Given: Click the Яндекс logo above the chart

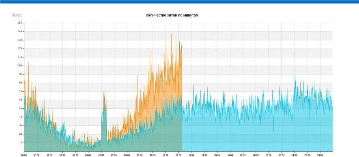Looking at the screenshot, I should [17, 15].
